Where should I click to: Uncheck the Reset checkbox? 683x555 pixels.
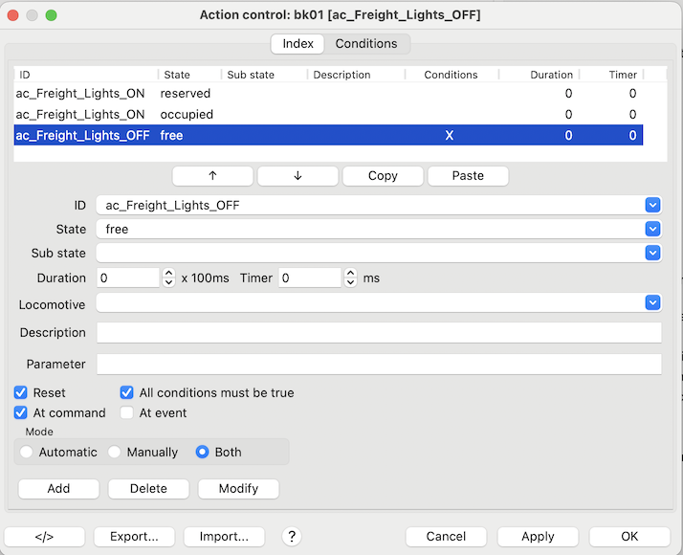(x=21, y=393)
